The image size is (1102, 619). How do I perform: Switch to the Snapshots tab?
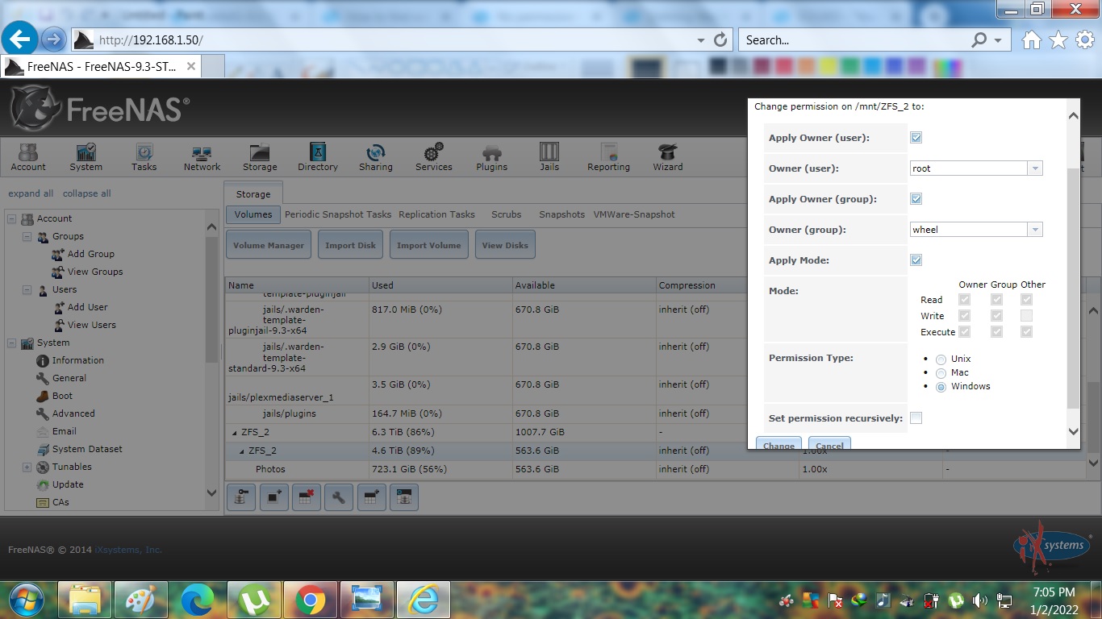(x=561, y=214)
